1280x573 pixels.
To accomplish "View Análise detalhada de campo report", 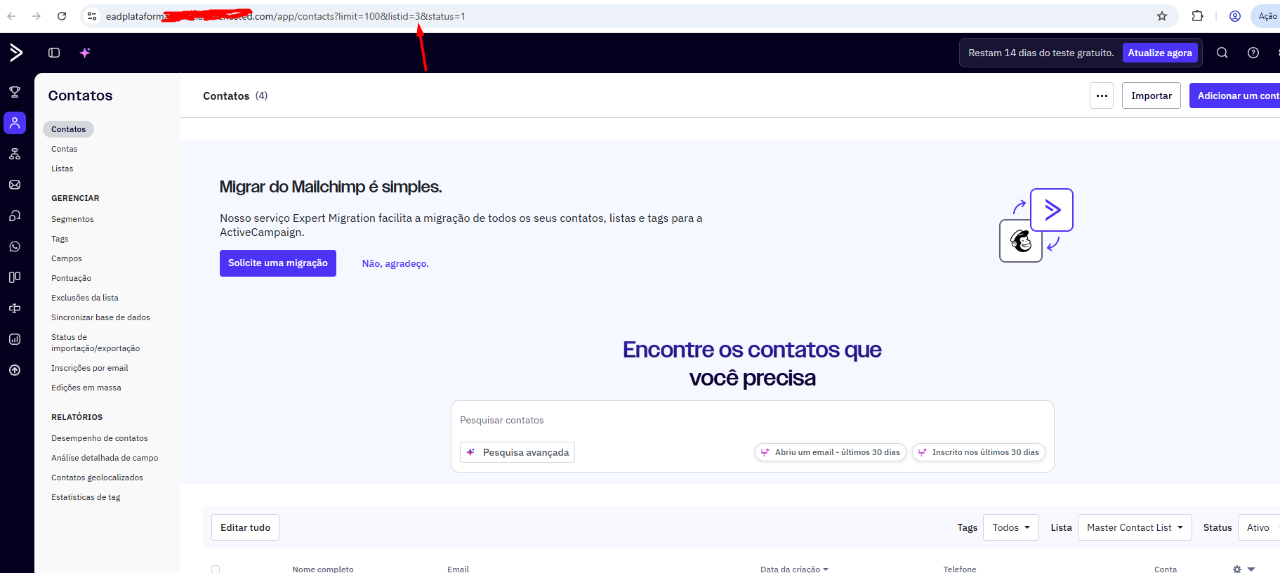I will click(x=105, y=458).
